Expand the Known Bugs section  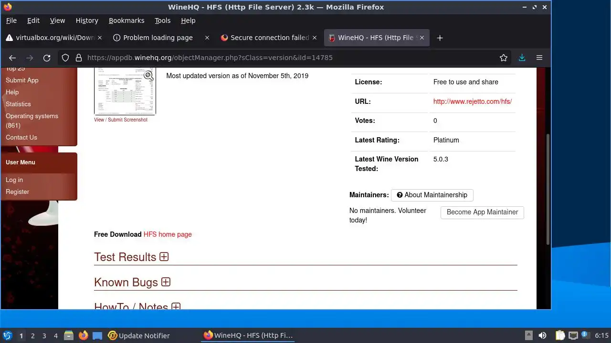166,282
